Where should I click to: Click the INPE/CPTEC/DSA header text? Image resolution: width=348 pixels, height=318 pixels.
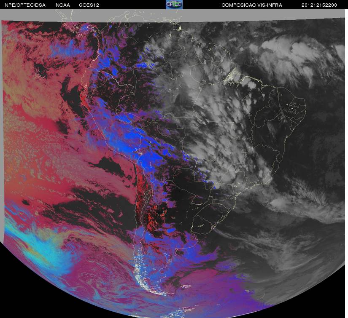pyautogui.click(x=24, y=5)
